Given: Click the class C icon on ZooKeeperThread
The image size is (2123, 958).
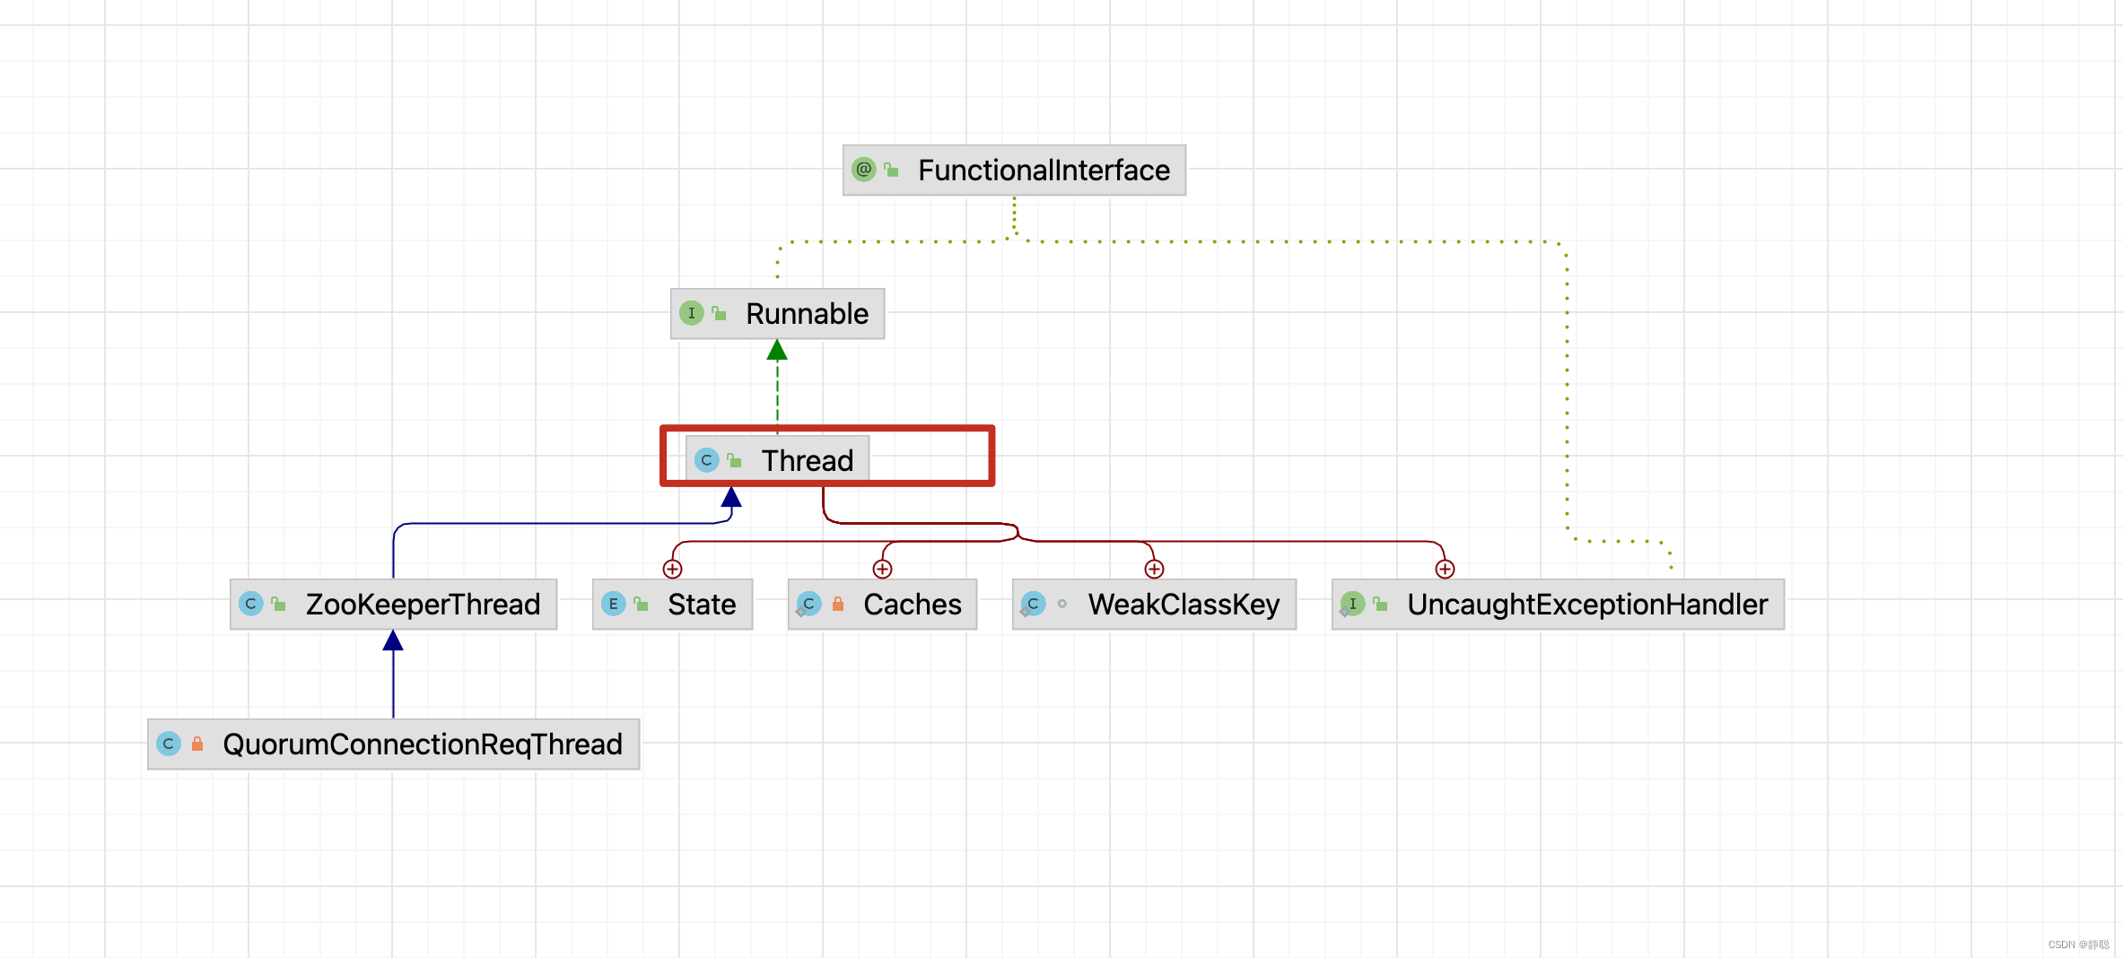Looking at the screenshot, I should coord(250,604).
